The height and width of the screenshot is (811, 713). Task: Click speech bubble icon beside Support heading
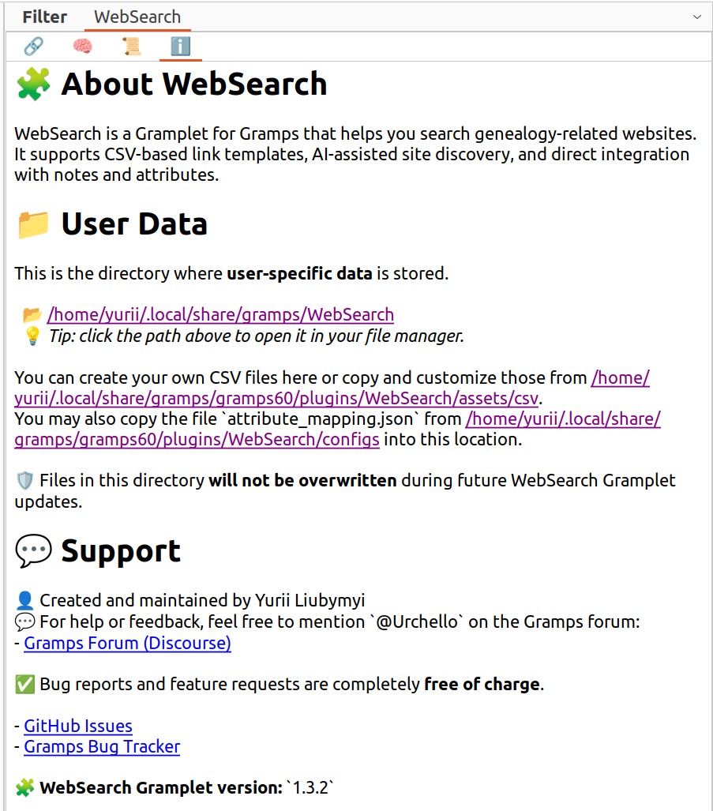(33, 551)
